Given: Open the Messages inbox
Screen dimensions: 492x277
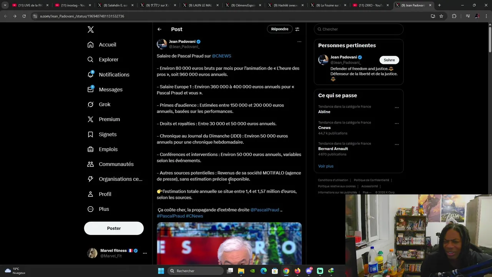Looking at the screenshot, I should click(x=105, y=89).
